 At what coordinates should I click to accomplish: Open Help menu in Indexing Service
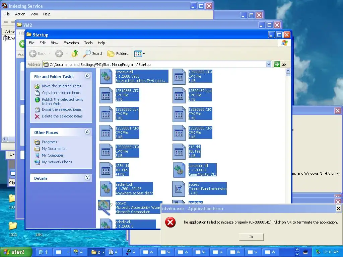[47, 14]
